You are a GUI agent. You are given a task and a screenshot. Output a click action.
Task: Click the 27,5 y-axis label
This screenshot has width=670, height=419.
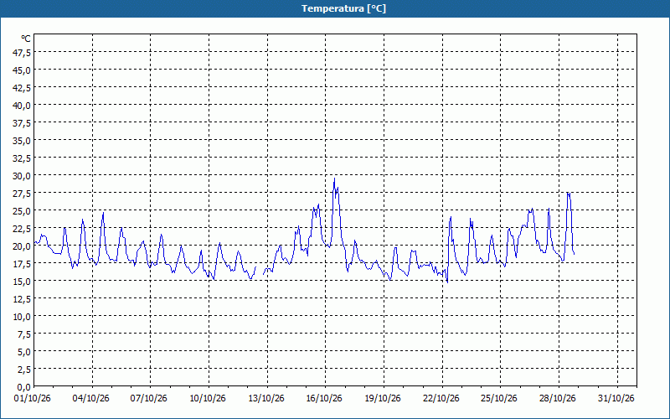(x=23, y=194)
